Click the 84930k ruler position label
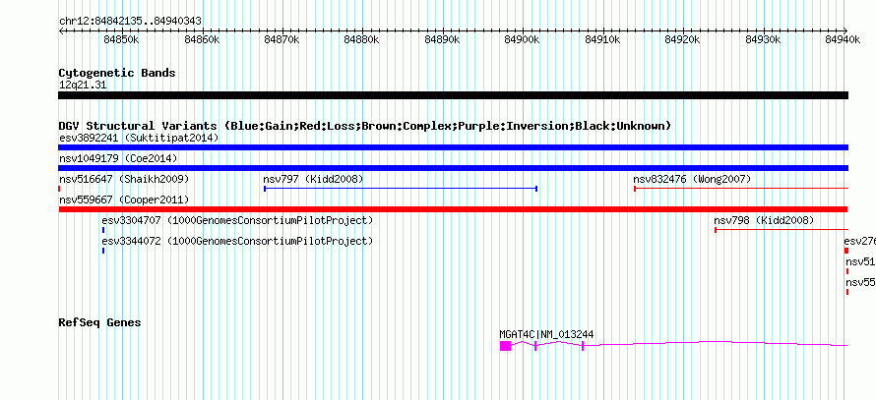Screen dimensions: 876x400 point(763,39)
